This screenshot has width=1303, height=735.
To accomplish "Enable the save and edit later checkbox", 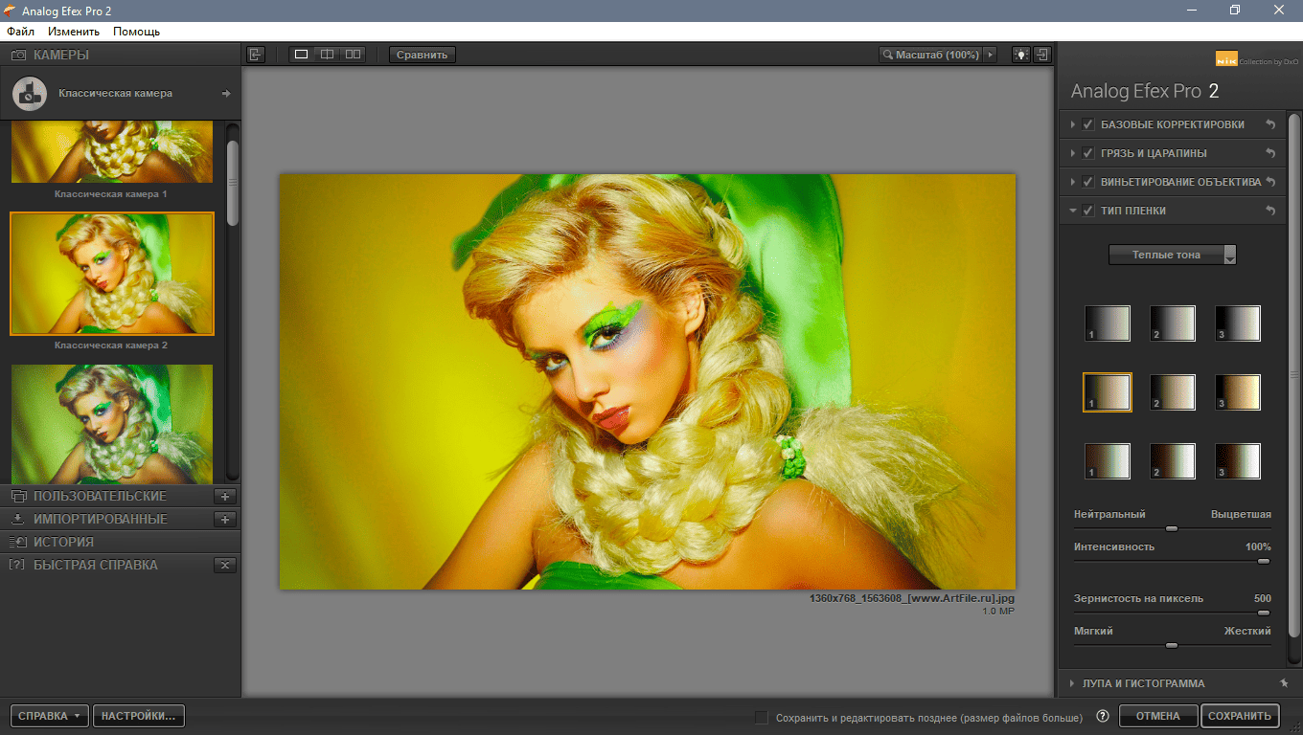I will (762, 717).
